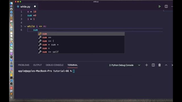Split the editor to the right

point(166,7)
